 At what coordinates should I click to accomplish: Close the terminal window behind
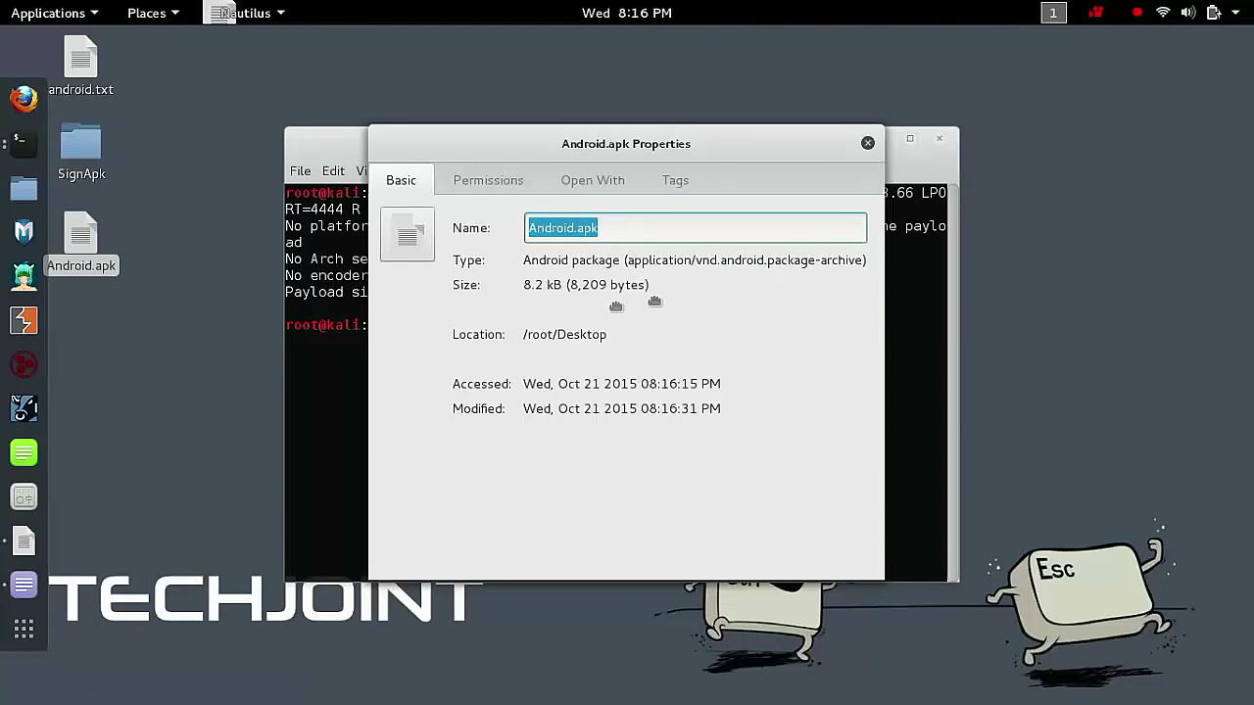pos(939,138)
